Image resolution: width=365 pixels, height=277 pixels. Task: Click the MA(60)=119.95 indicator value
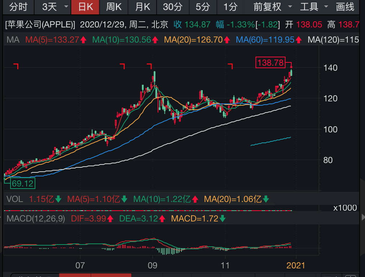(269, 40)
